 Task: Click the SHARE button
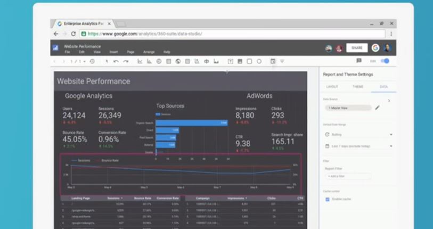click(x=356, y=48)
